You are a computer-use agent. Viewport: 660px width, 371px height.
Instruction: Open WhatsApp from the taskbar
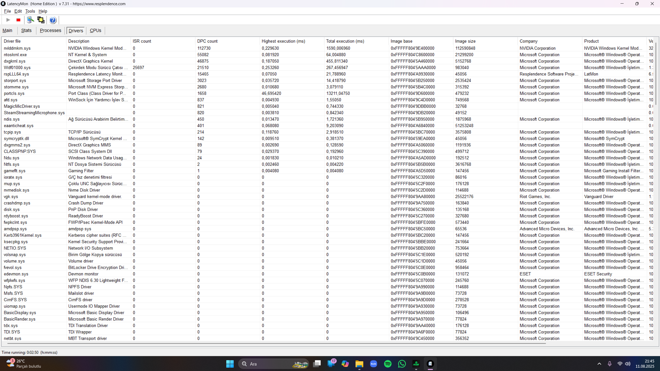tap(402, 364)
